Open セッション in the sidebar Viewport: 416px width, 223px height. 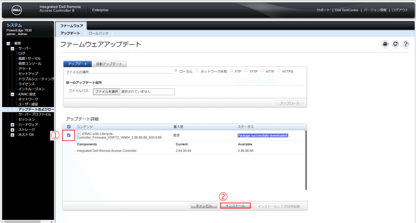[x=27, y=120]
